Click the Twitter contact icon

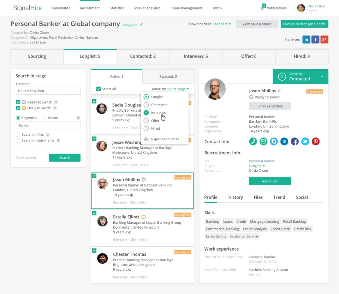[x=305, y=141]
